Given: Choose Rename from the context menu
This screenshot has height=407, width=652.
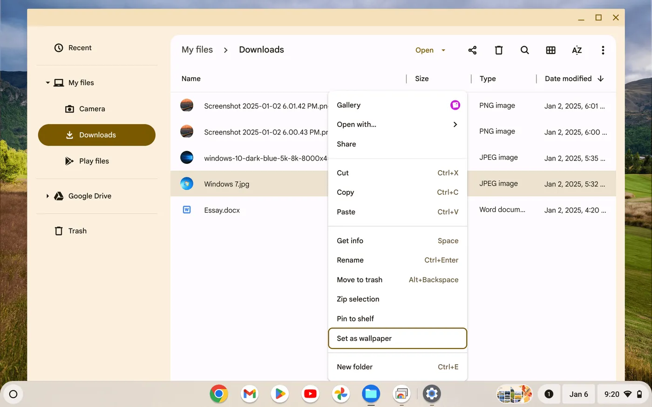Looking at the screenshot, I should 398,260.
